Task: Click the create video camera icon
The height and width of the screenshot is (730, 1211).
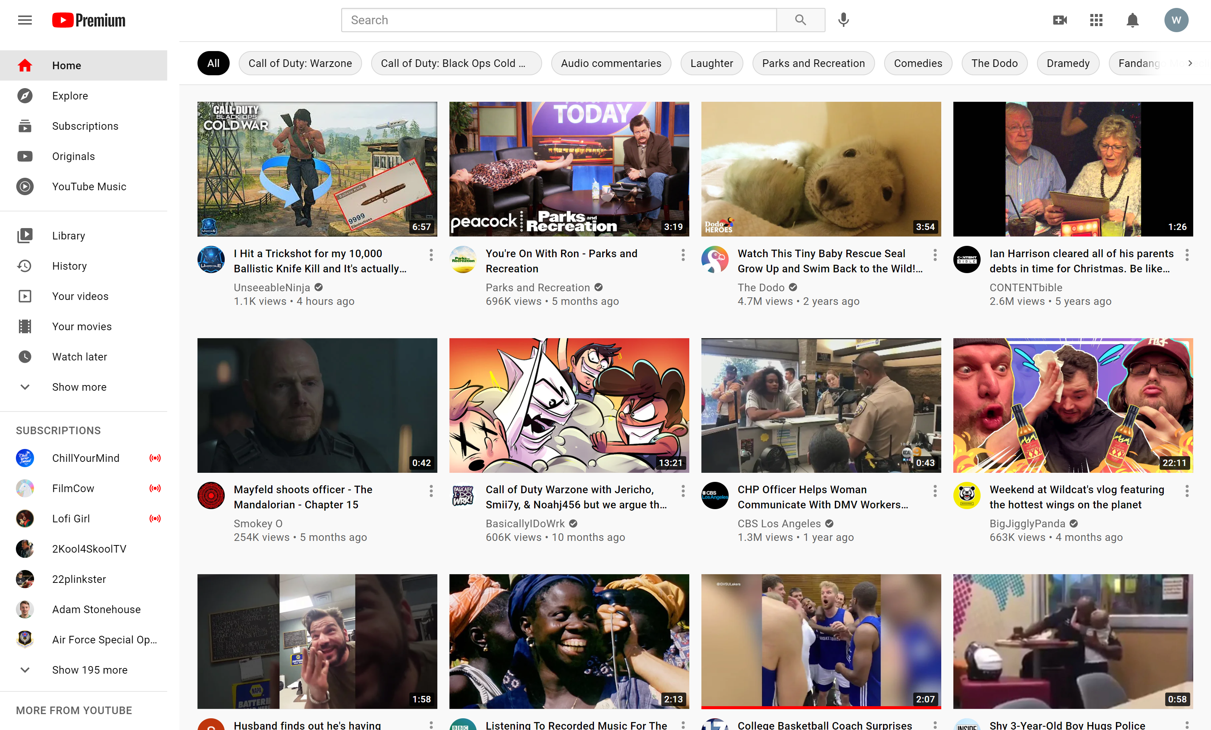Action: click(x=1060, y=20)
